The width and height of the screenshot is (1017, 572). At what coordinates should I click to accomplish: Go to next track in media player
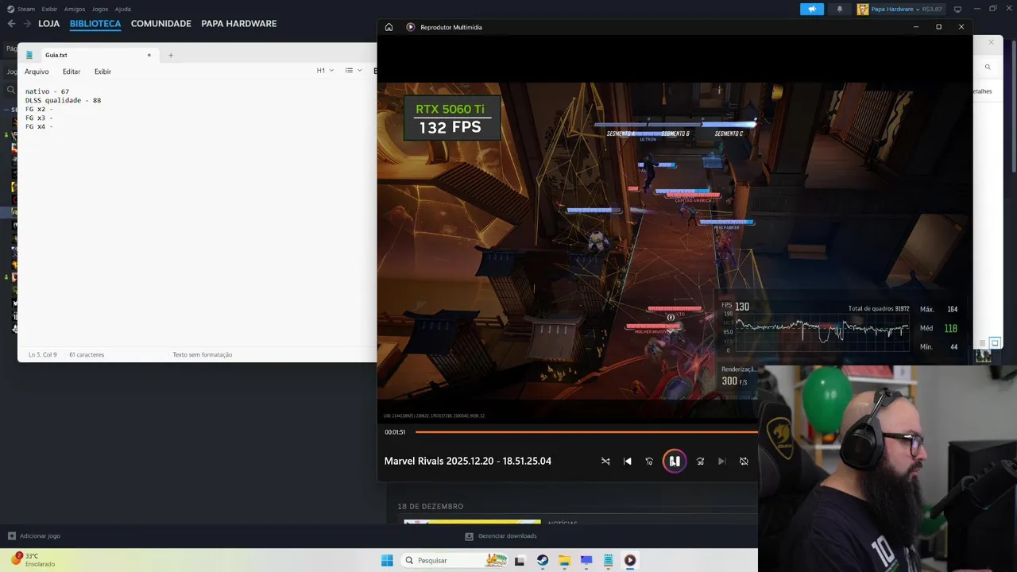[721, 461]
